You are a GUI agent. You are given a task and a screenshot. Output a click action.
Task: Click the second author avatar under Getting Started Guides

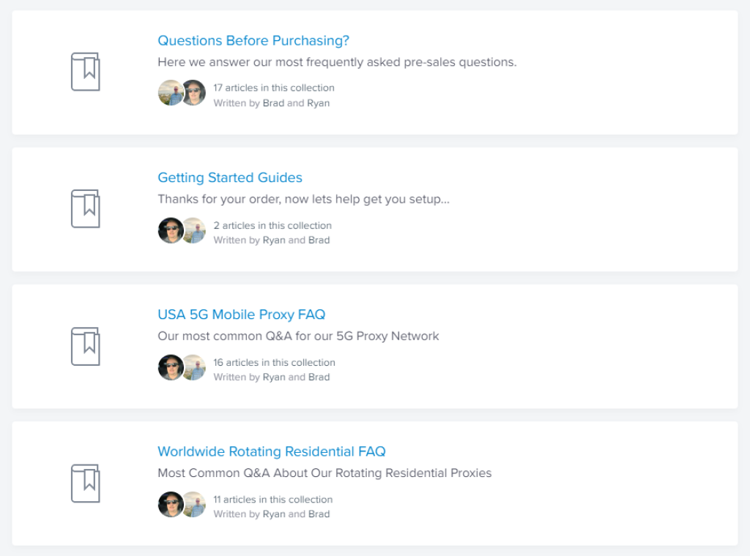(x=195, y=230)
